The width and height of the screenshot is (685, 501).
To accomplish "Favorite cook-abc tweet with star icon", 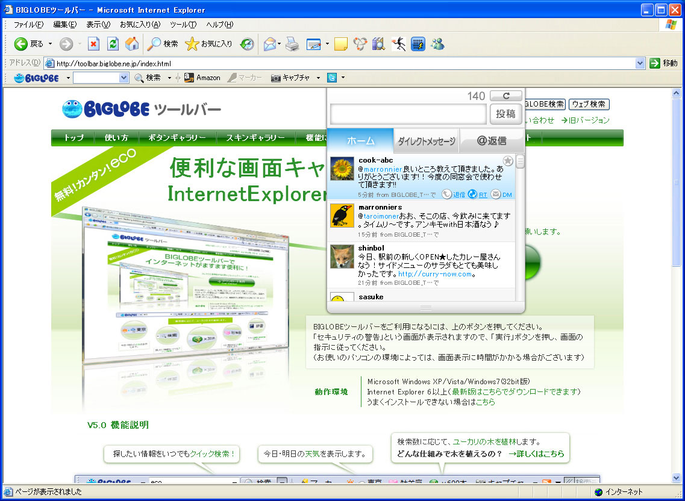I will [508, 161].
